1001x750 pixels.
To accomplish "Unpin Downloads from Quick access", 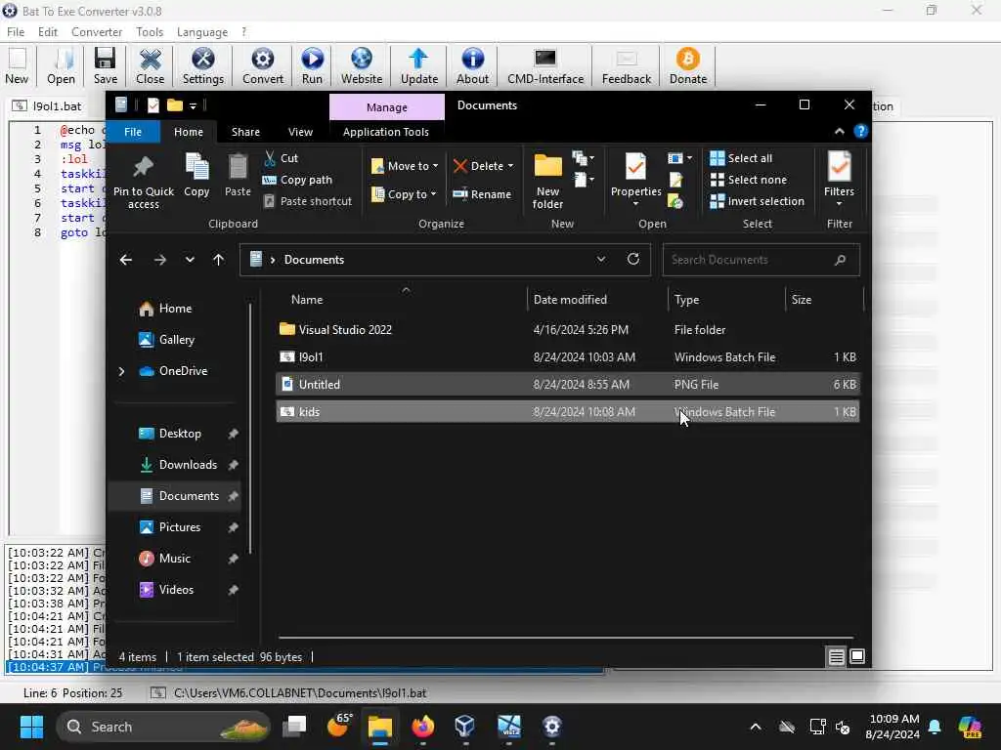I will coord(233,465).
